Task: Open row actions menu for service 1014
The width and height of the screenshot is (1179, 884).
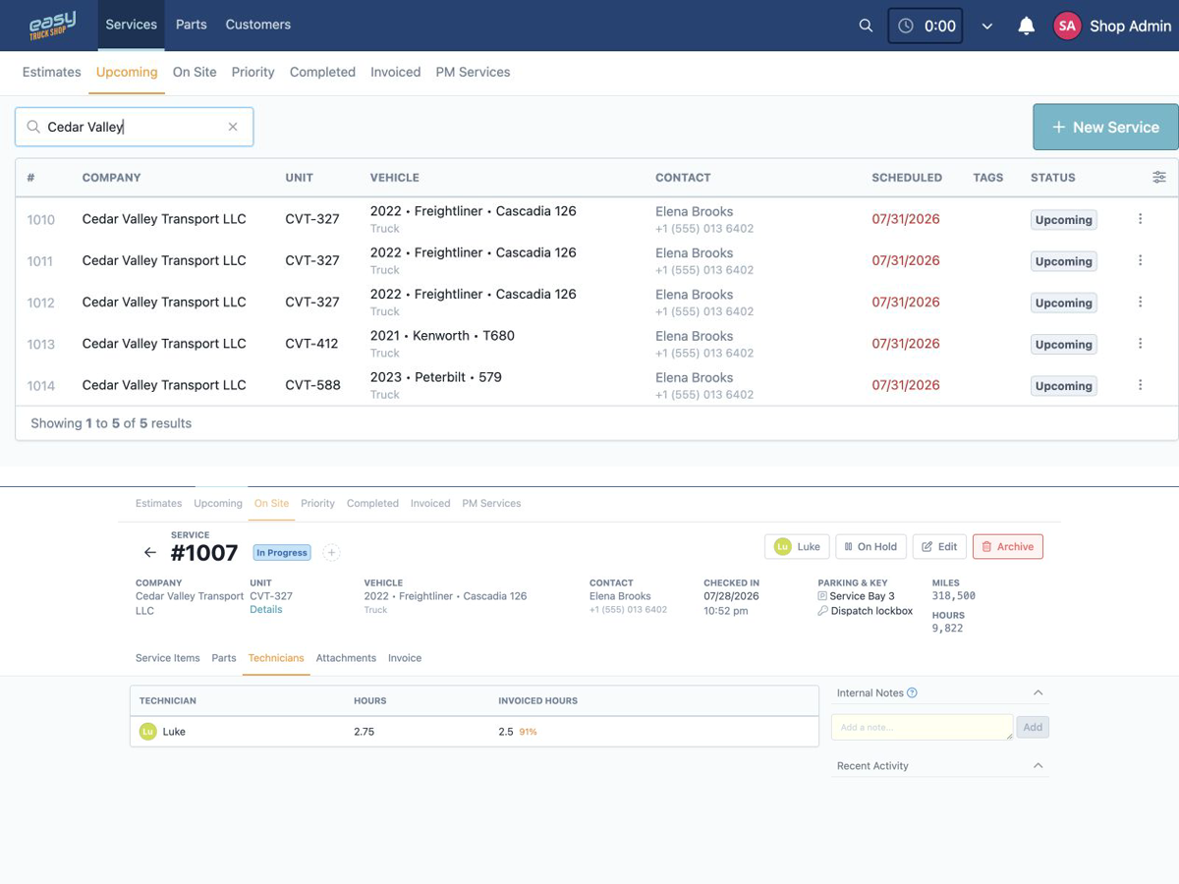Action: (1140, 385)
